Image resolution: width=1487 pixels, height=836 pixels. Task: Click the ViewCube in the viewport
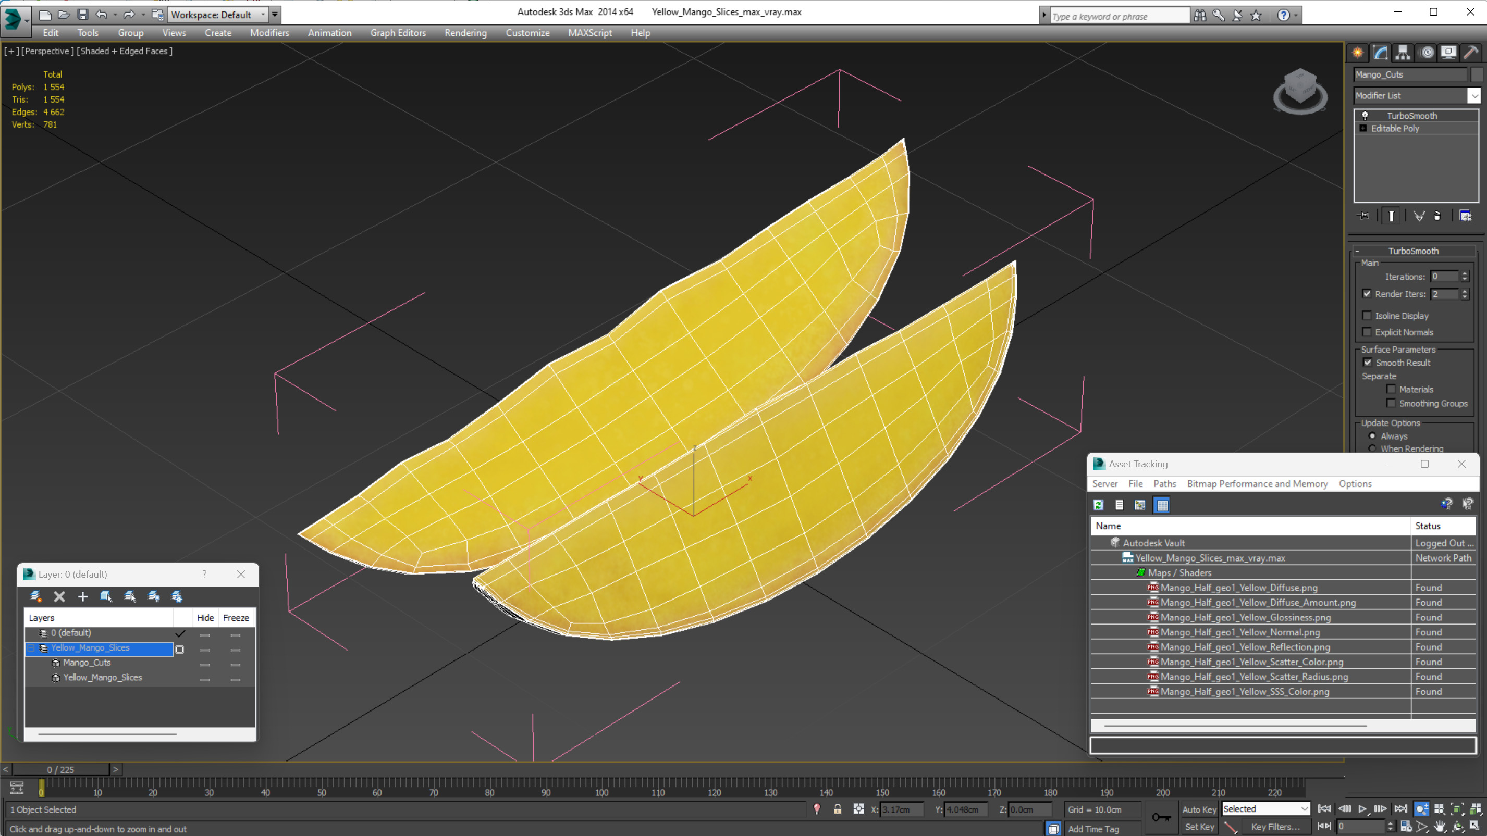(x=1300, y=91)
